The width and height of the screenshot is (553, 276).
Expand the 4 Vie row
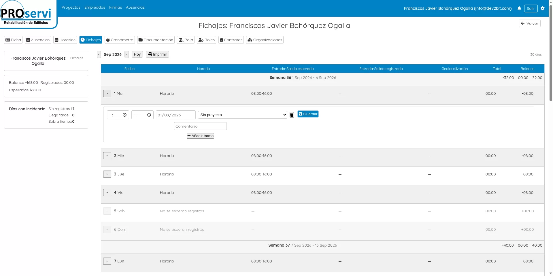click(107, 192)
